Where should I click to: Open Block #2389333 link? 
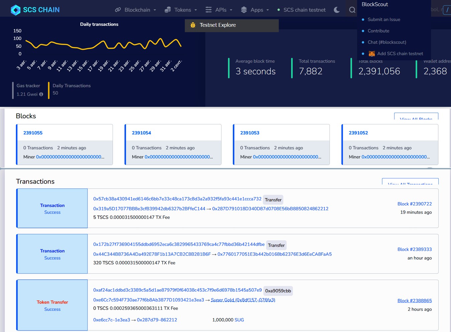point(415,249)
